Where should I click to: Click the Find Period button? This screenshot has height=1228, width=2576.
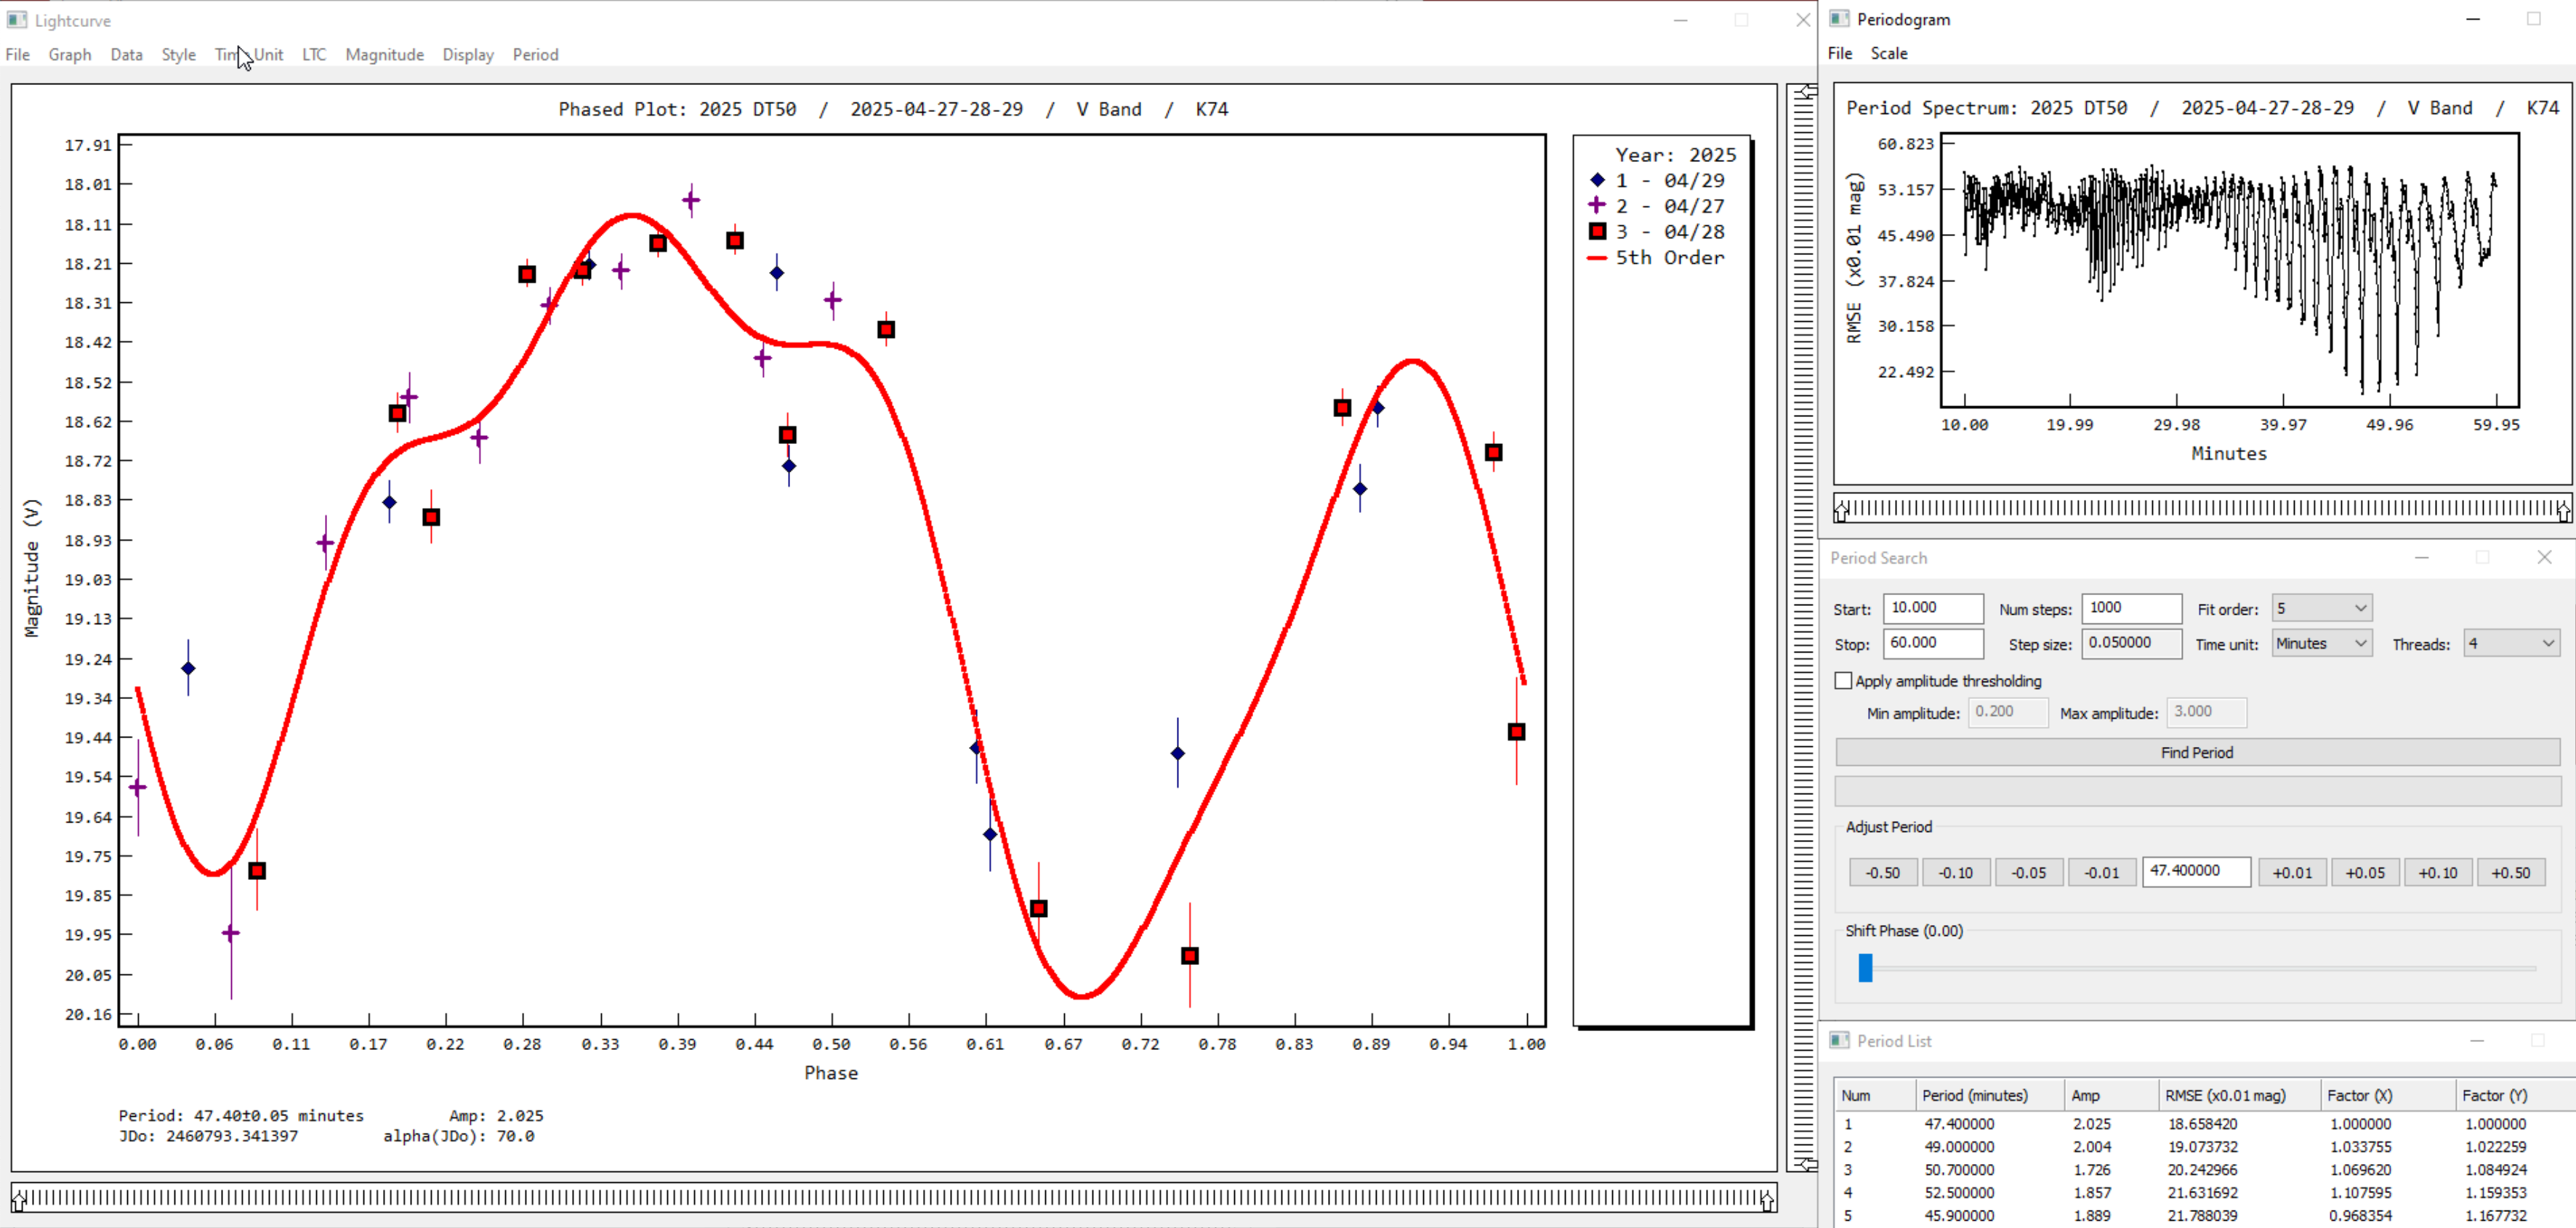coord(2197,752)
